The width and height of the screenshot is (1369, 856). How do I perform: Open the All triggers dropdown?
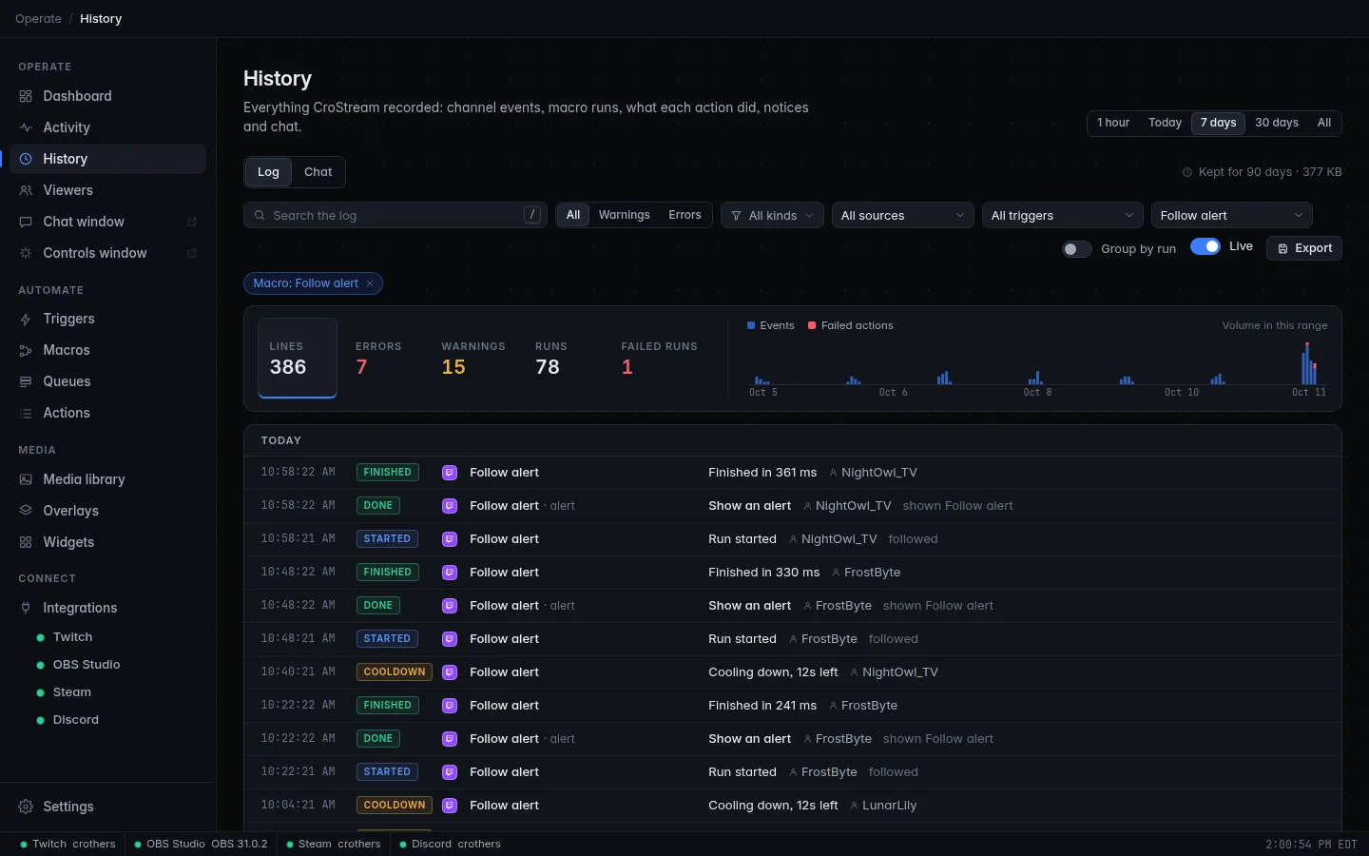1063,216
